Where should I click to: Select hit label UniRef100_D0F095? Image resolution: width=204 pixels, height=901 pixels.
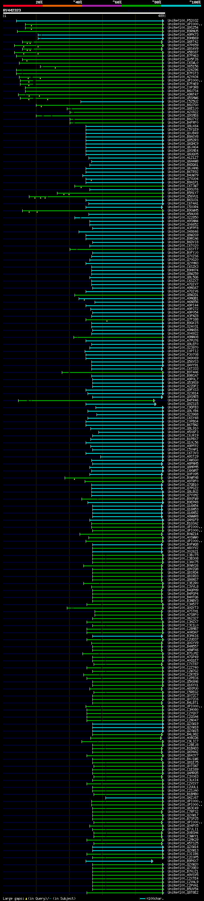pos(183,474)
